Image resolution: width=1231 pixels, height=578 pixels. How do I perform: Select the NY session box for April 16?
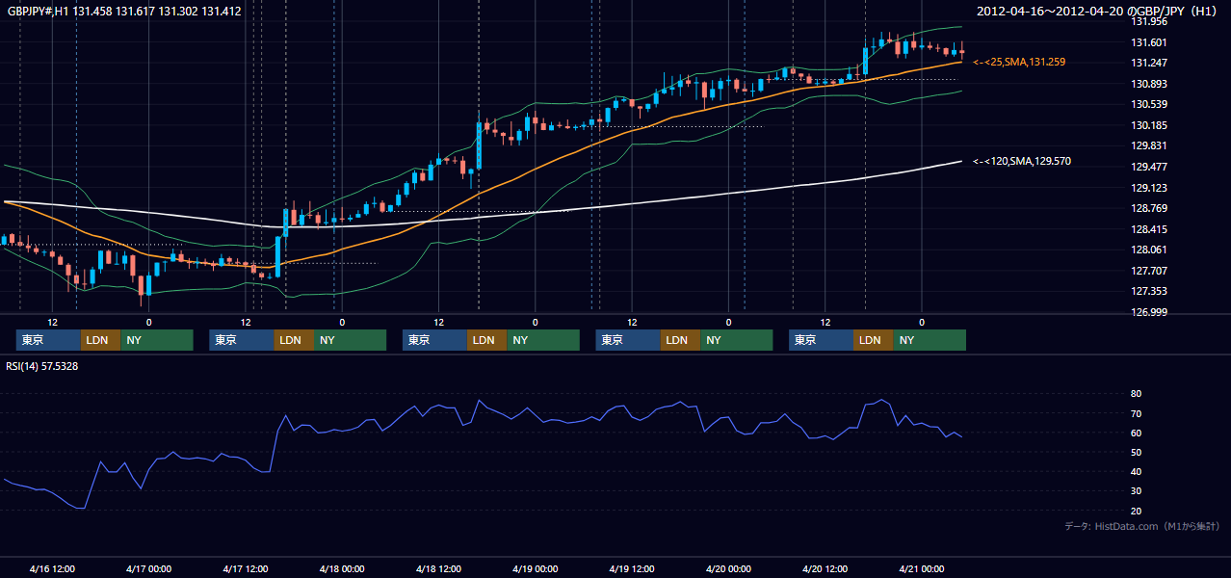[157, 340]
